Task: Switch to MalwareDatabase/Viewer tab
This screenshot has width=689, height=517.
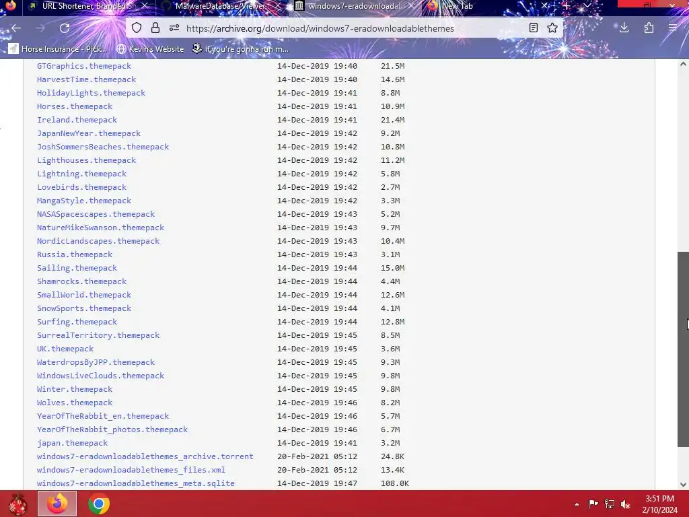Action: point(222,6)
